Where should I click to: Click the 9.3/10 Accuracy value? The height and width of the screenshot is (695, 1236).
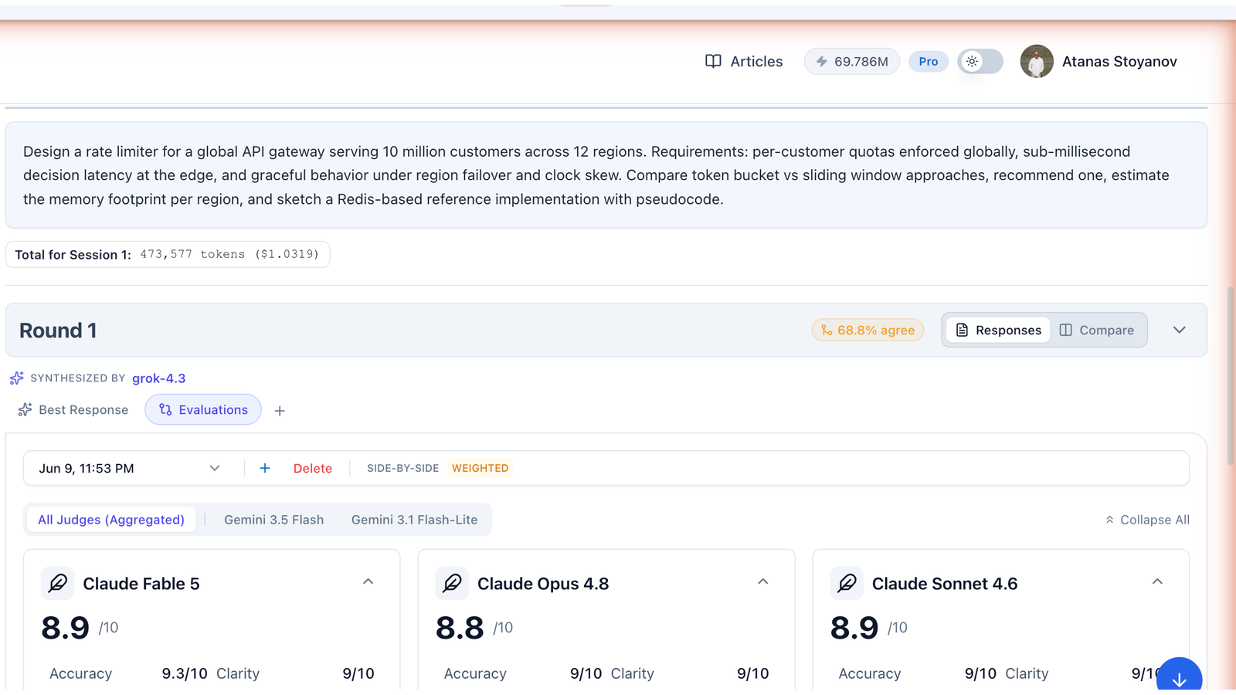click(185, 673)
